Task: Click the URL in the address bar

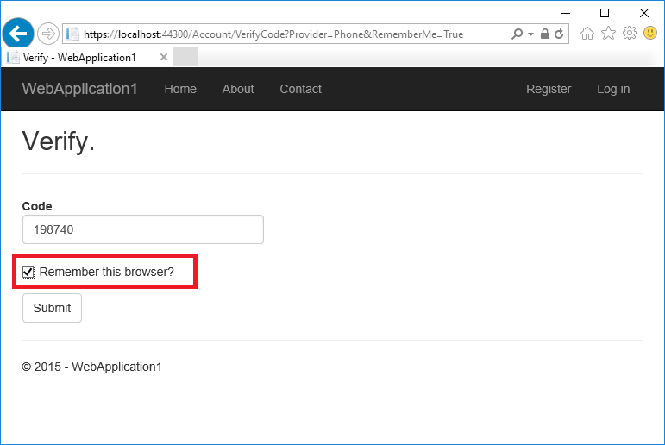Action: point(273,34)
